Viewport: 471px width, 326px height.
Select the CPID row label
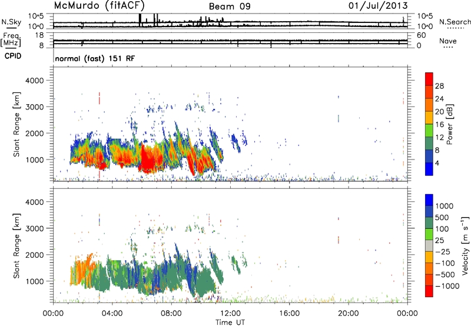pos(13,56)
